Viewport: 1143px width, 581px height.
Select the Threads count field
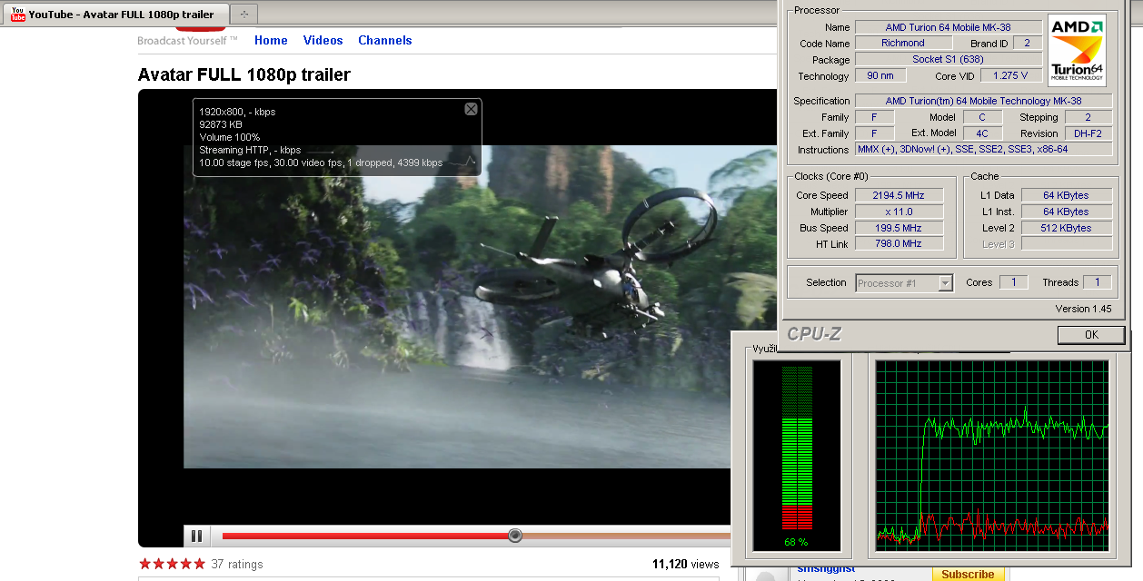tap(1097, 282)
